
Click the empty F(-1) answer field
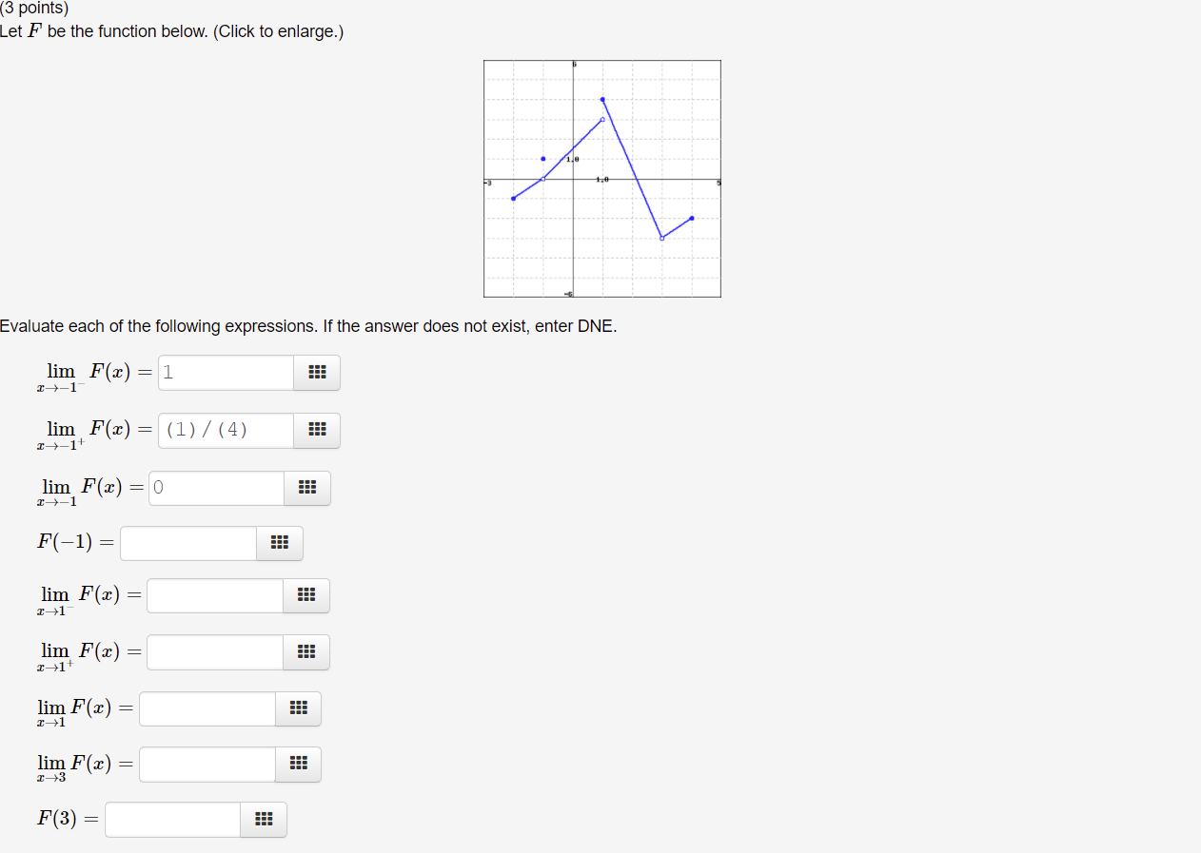point(187,543)
